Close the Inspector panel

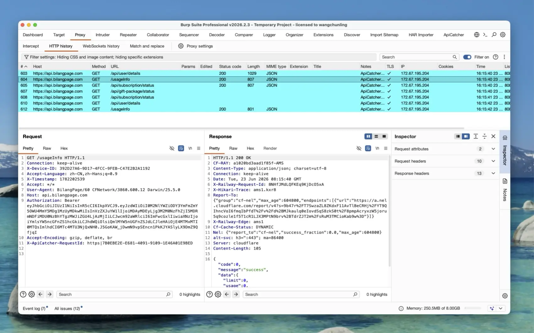(493, 136)
